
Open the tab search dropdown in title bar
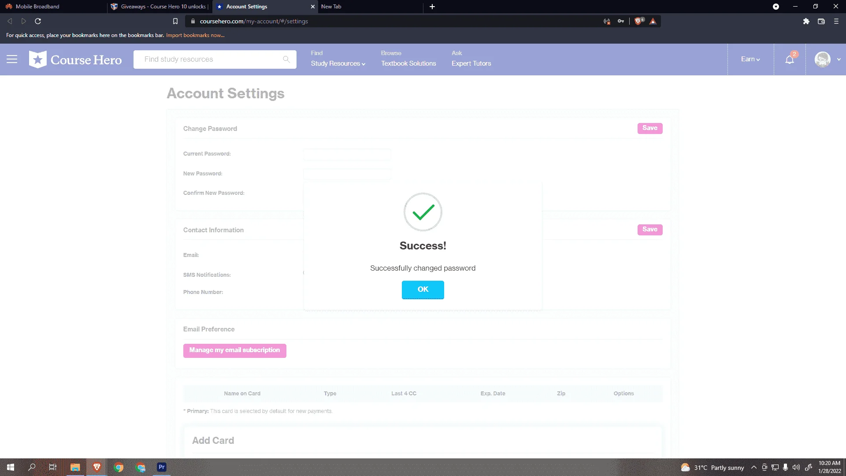(x=776, y=7)
